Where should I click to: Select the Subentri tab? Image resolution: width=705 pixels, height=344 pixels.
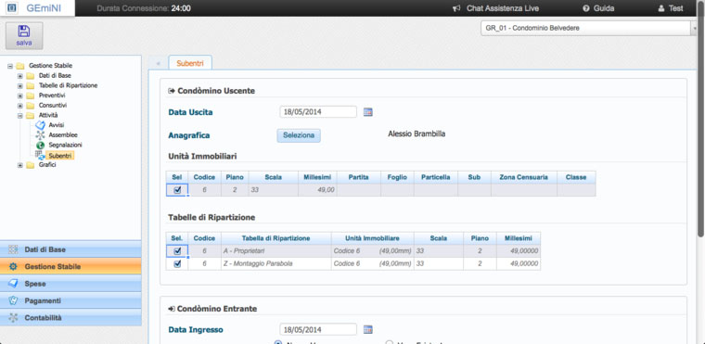click(190, 63)
